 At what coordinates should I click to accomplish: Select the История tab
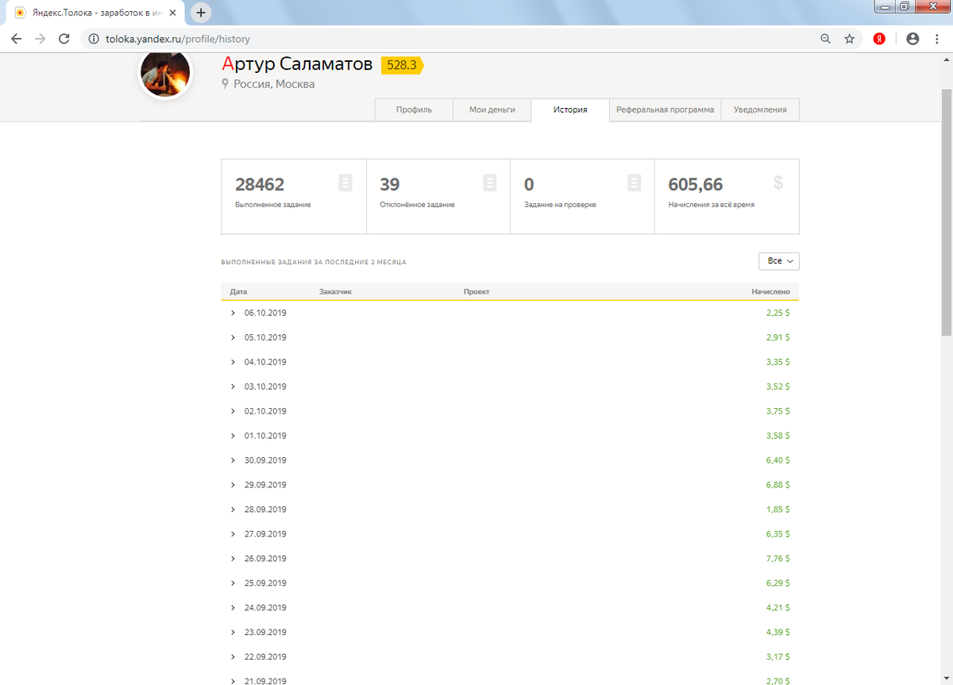570,110
